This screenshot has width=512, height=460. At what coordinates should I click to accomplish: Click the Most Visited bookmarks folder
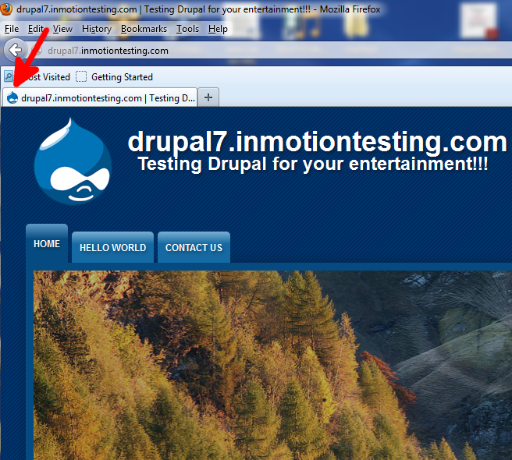click(37, 77)
